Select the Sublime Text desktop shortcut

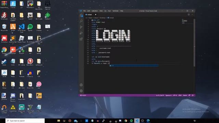pos(13,40)
